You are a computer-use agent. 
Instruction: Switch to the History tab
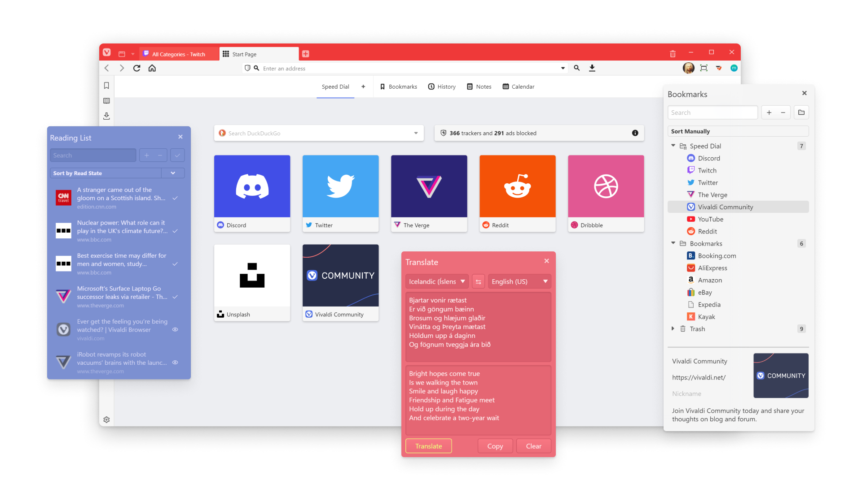pos(444,86)
